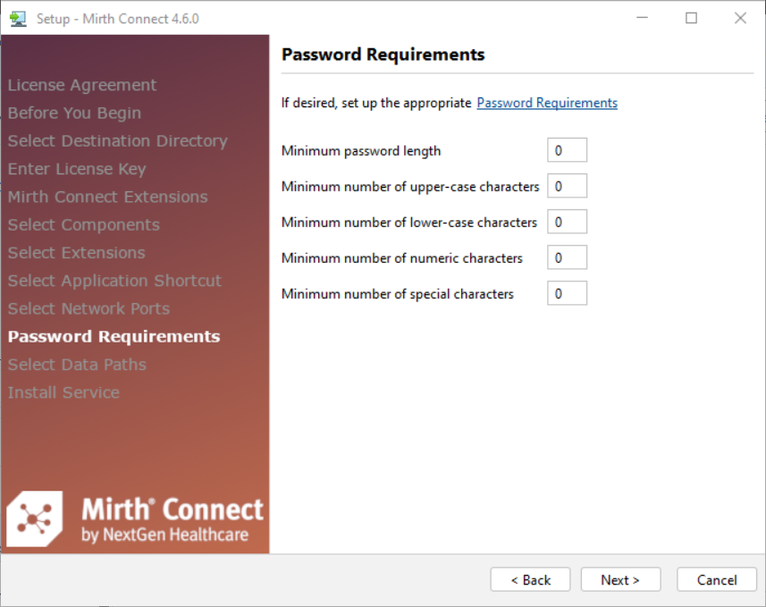The image size is (766, 607).
Task: Click the minimum lower-case characters field
Action: [x=567, y=222]
